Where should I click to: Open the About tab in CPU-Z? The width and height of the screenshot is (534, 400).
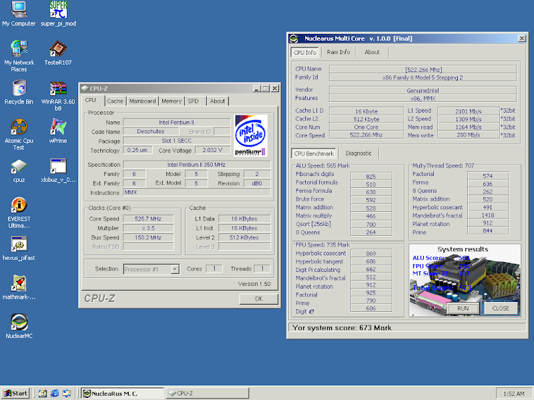pyautogui.click(x=218, y=101)
